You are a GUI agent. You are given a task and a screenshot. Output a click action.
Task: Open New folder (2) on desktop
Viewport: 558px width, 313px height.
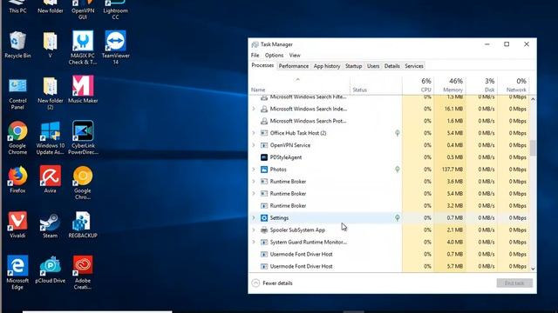[x=51, y=93]
